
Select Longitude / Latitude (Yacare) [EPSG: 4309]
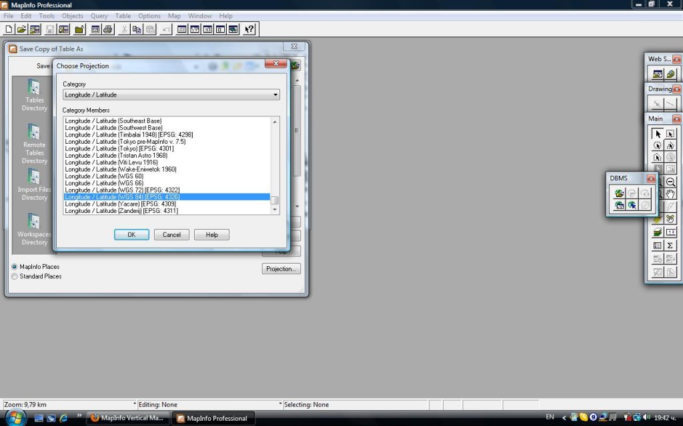167,204
